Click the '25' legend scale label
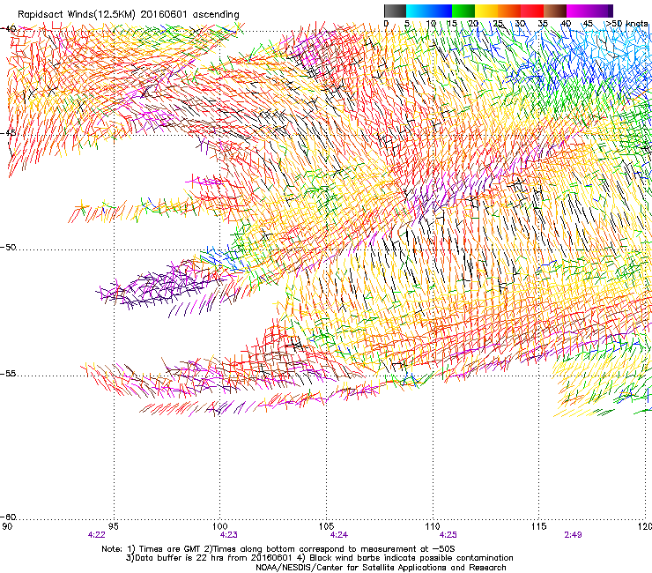652x573 pixels. [x=498, y=24]
